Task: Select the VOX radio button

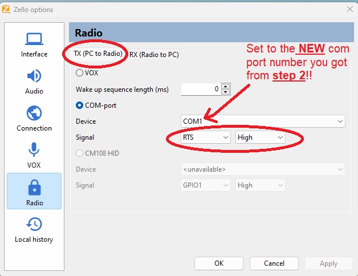Action: point(79,73)
